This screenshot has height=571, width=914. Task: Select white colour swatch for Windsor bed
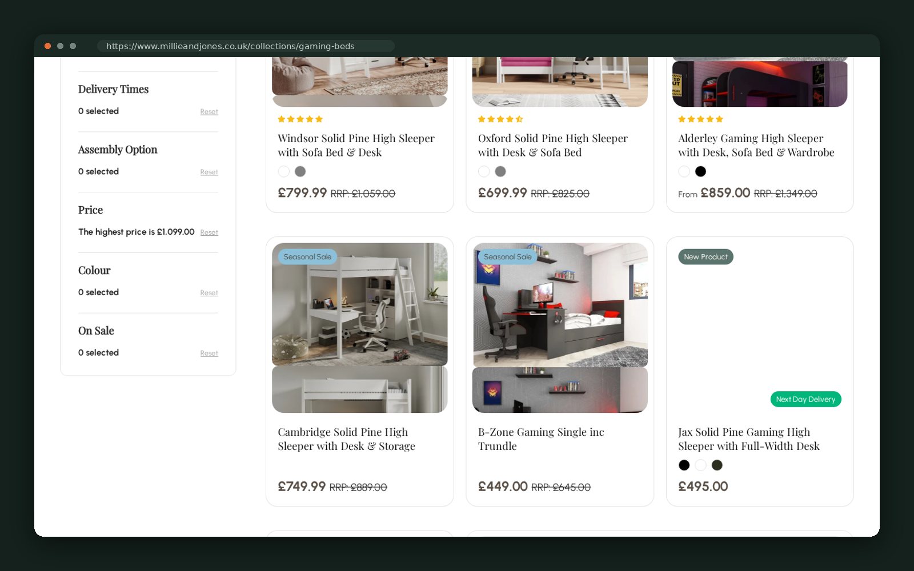tap(284, 171)
